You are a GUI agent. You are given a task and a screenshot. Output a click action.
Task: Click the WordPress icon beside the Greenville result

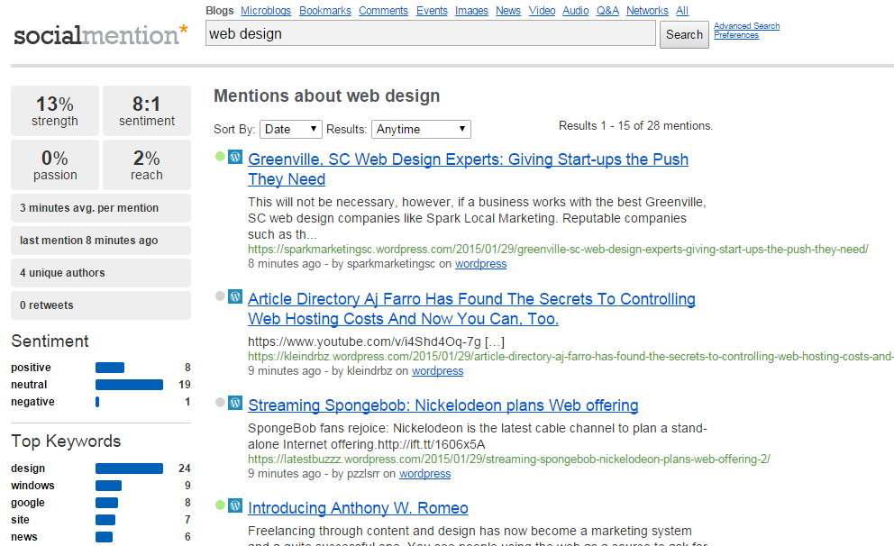pyautogui.click(x=235, y=157)
